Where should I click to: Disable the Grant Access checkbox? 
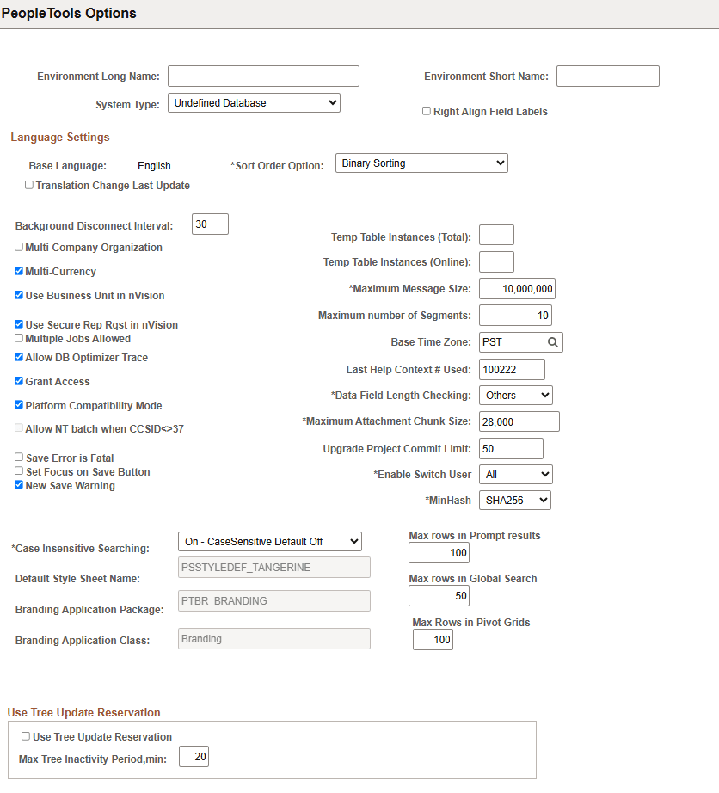pyautogui.click(x=18, y=381)
